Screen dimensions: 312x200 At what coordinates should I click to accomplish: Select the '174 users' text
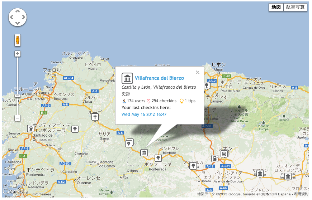(x=136, y=101)
